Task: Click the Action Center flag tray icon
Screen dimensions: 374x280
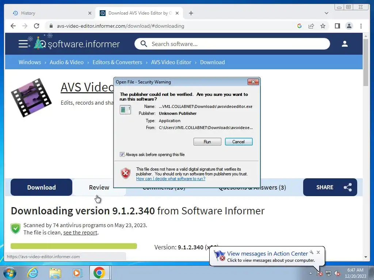Action: [x=319, y=273]
